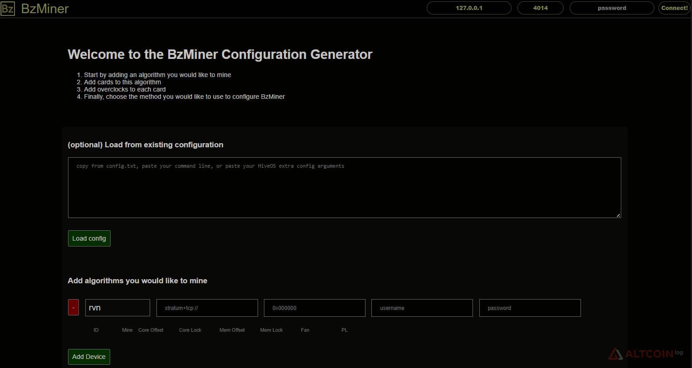
Task: Focus the algorithm username field
Action: 422,308
